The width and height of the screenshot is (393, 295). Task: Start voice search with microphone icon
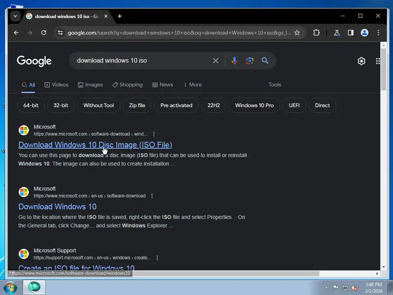pos(234,61)
